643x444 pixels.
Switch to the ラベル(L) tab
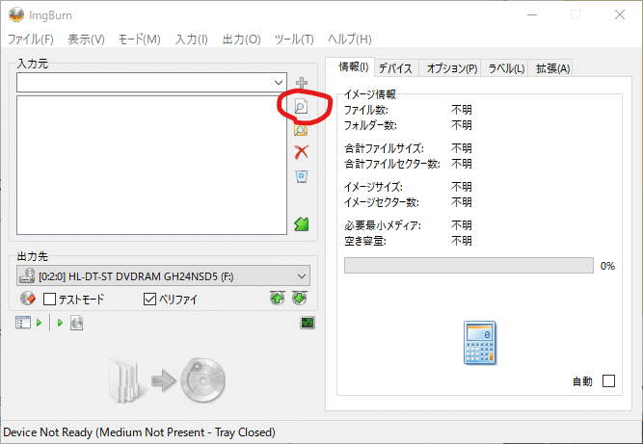click(506, 68)
